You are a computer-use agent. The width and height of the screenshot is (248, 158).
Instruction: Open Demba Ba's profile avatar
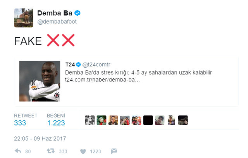coord(24,18)
